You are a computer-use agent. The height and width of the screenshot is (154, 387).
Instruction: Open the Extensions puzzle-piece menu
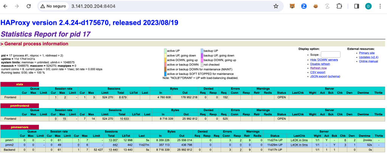point(339,6)
